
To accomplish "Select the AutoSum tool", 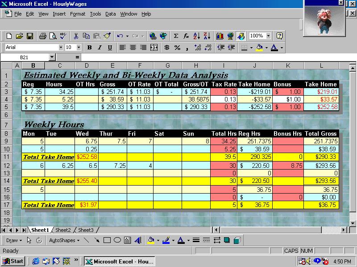I will [175, 36].
